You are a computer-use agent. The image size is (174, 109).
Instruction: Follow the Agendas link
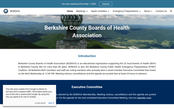pyautogui.click(x=141, y=98)
